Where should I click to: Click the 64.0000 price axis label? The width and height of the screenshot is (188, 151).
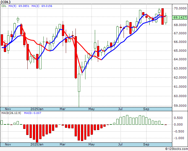click(x=180, y=59)
